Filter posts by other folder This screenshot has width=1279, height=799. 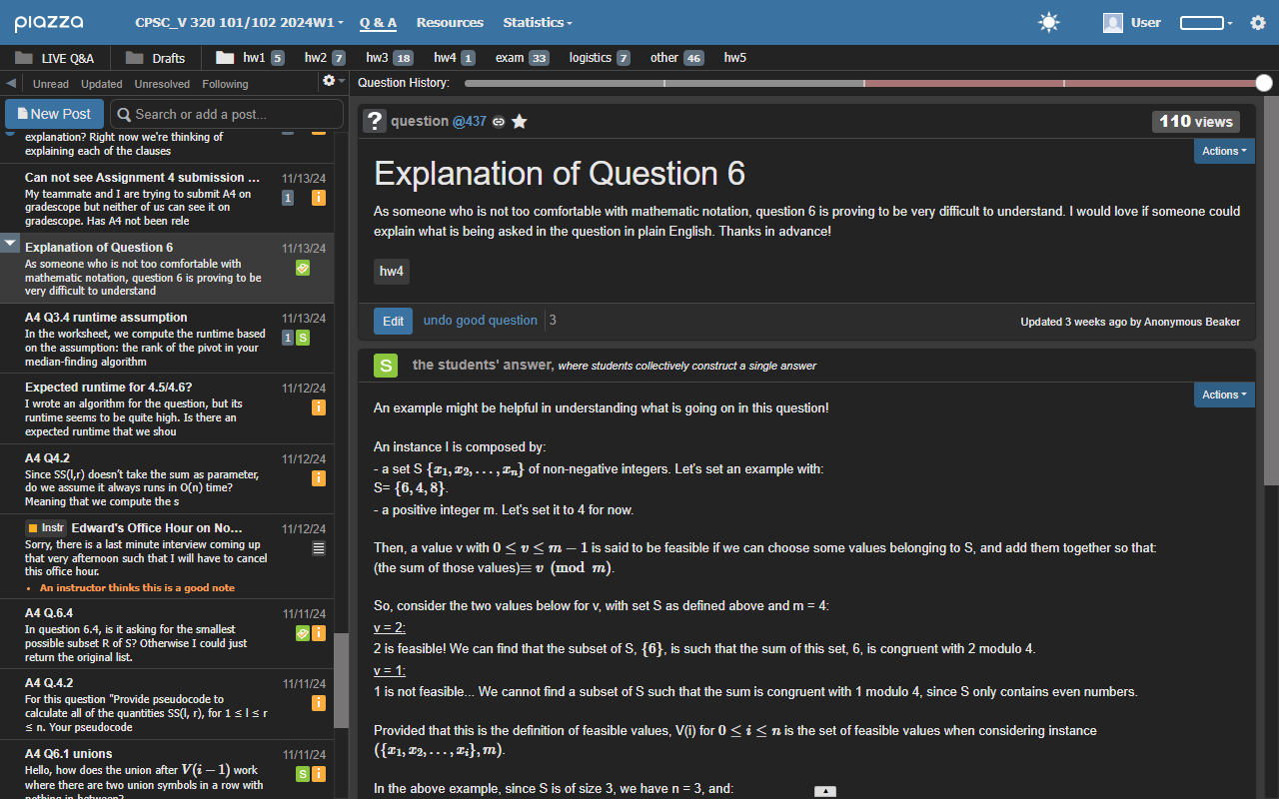[676, 58]
